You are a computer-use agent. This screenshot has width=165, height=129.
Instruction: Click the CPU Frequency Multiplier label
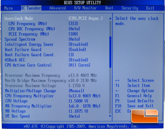tap(30, 96)
